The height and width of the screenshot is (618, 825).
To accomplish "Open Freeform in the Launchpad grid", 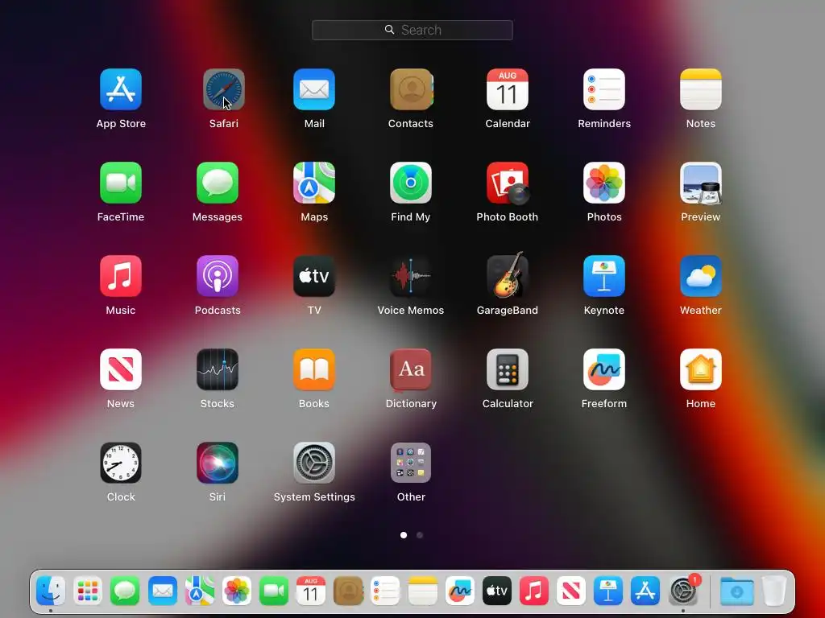I will coord(604,369).
